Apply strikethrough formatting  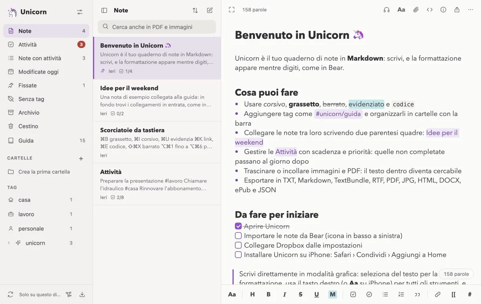pyautogui.click(x=301, y=294)
